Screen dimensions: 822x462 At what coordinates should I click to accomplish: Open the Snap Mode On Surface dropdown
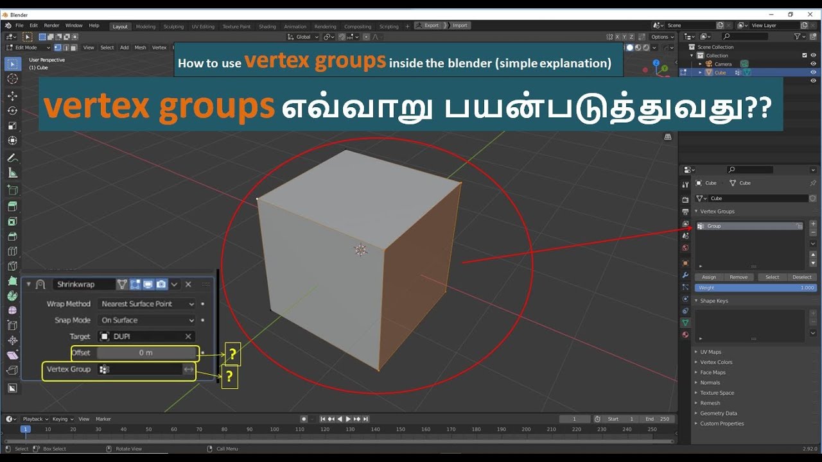[x=146, y=320]
